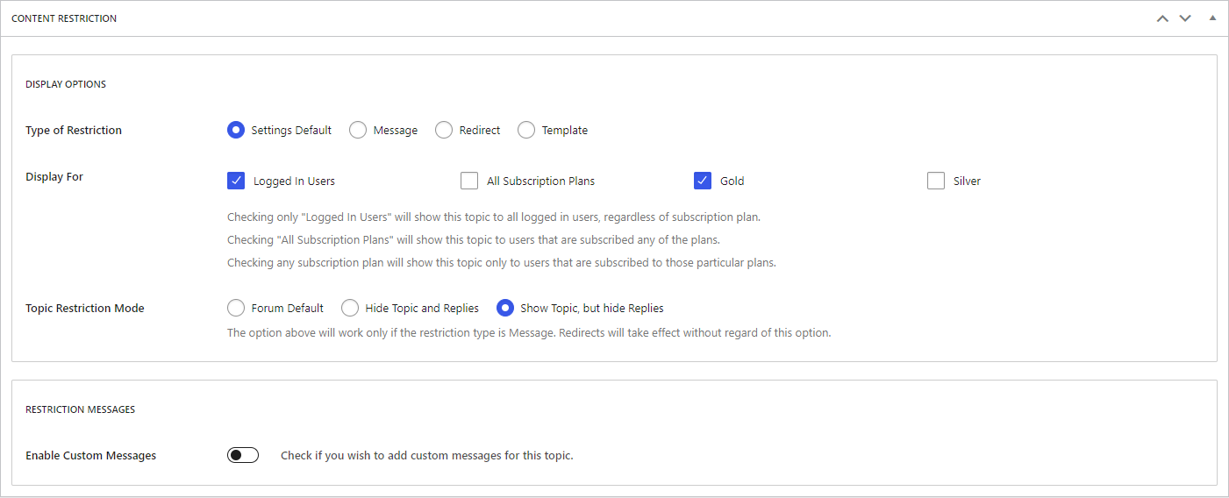
Task: Click the Silver label text
Action: 967,181
